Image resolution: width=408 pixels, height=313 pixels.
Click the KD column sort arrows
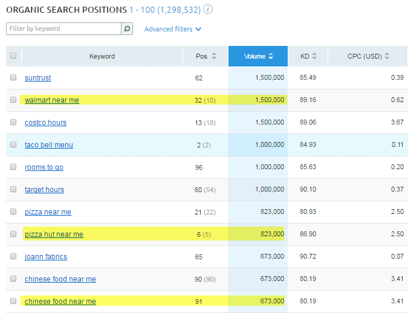click(x=314, y=56)
